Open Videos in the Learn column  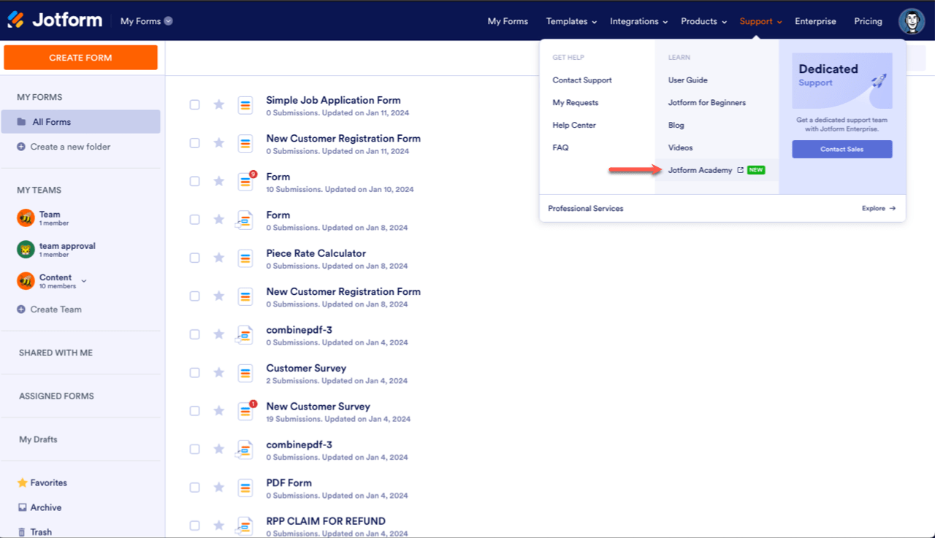(x=680, y=147)
